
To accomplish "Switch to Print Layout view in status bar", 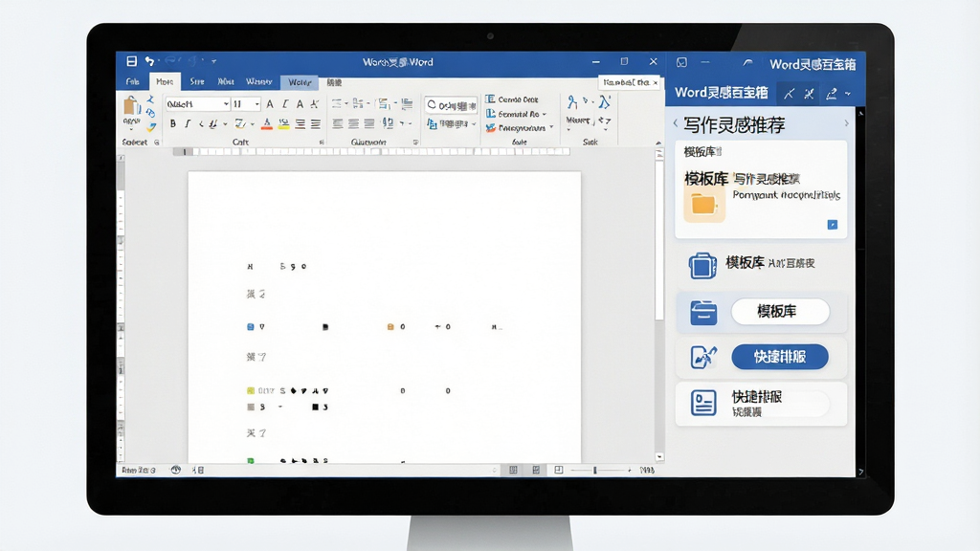I will (x=536, y=470).
